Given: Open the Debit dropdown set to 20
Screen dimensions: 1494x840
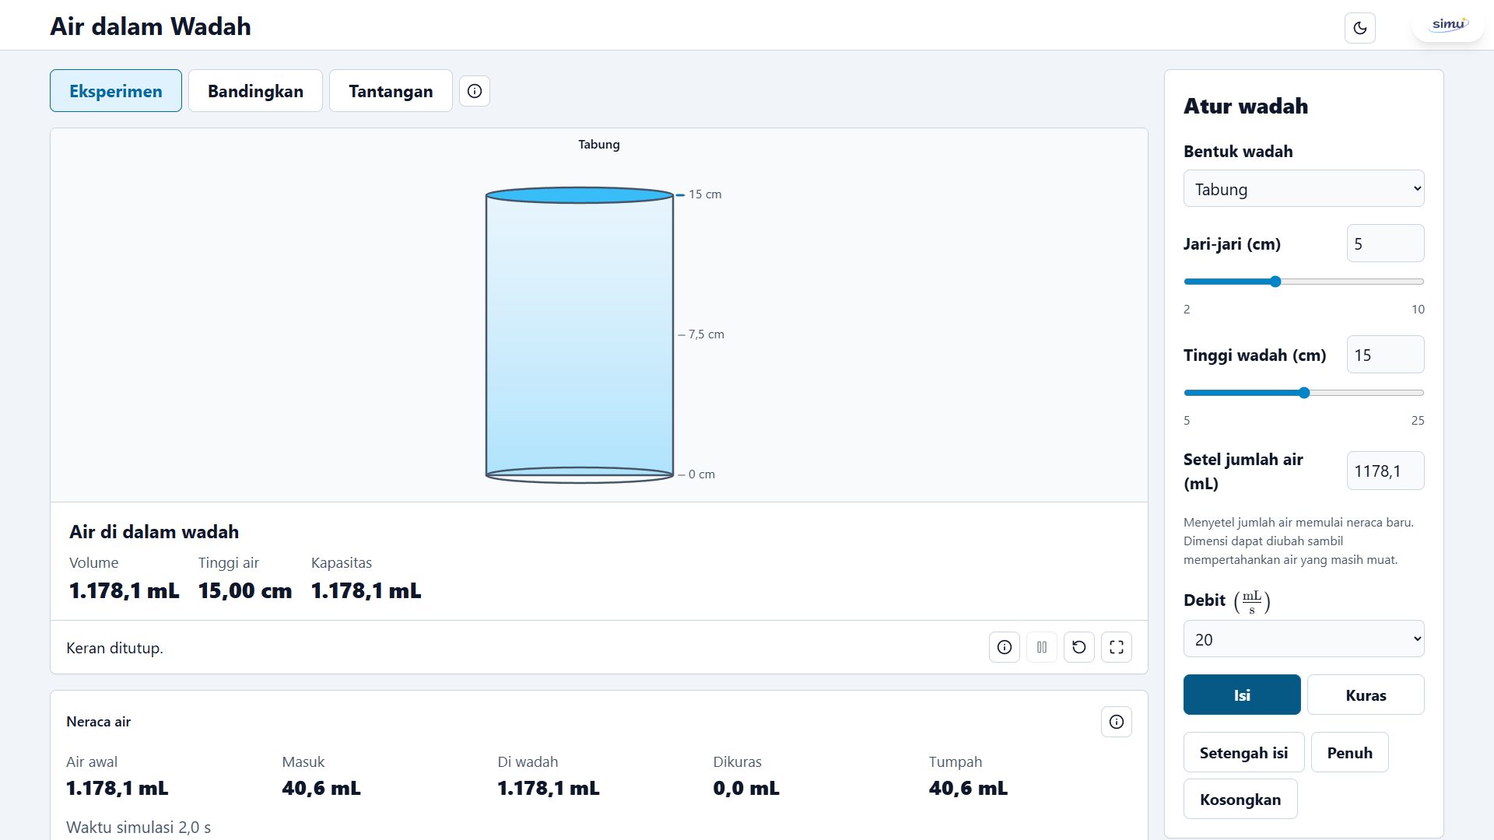Looking at the screenshot, I should 1304,639.
